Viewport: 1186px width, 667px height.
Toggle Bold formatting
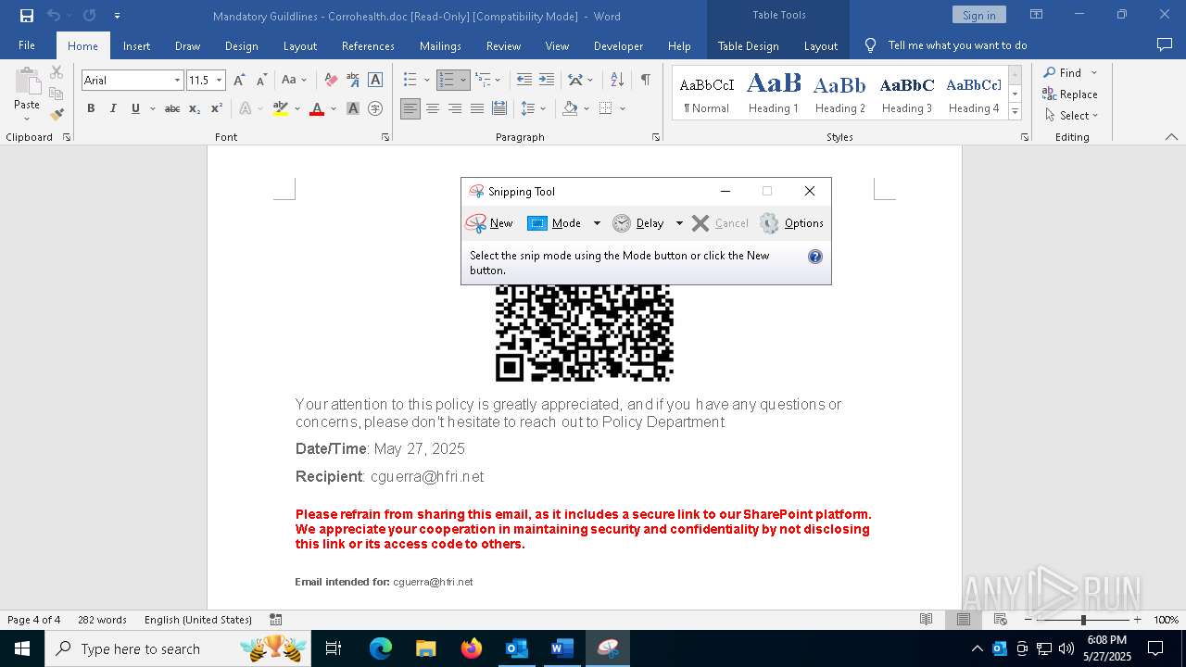(91, 108)
